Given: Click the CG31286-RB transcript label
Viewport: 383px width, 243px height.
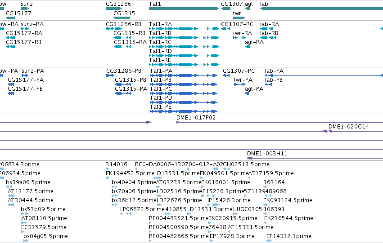Looking at the screenshot, I should 124,24.
